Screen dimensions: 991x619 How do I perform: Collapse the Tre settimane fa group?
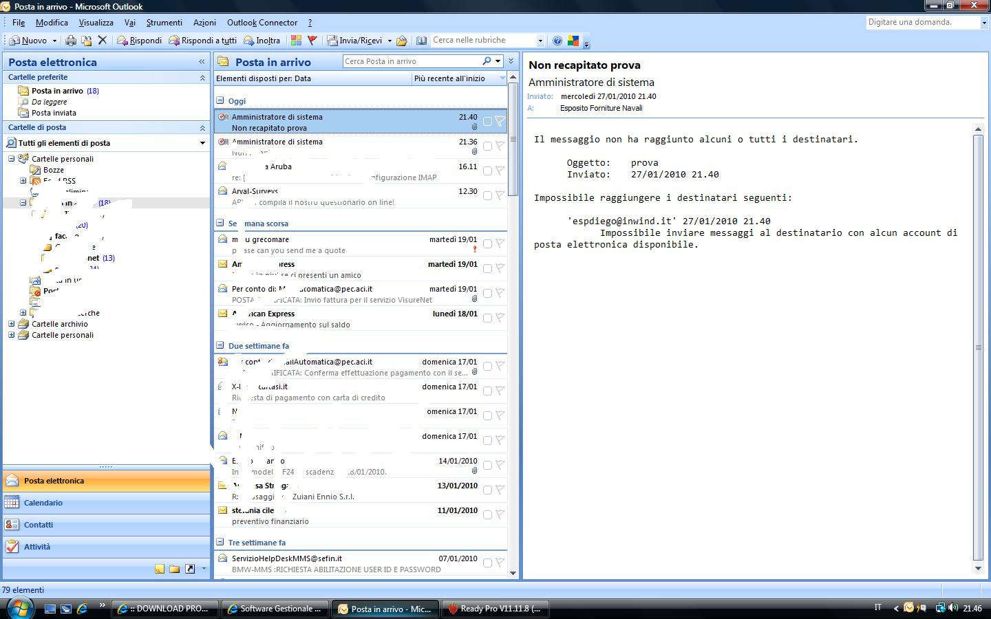tap(220, 542)
